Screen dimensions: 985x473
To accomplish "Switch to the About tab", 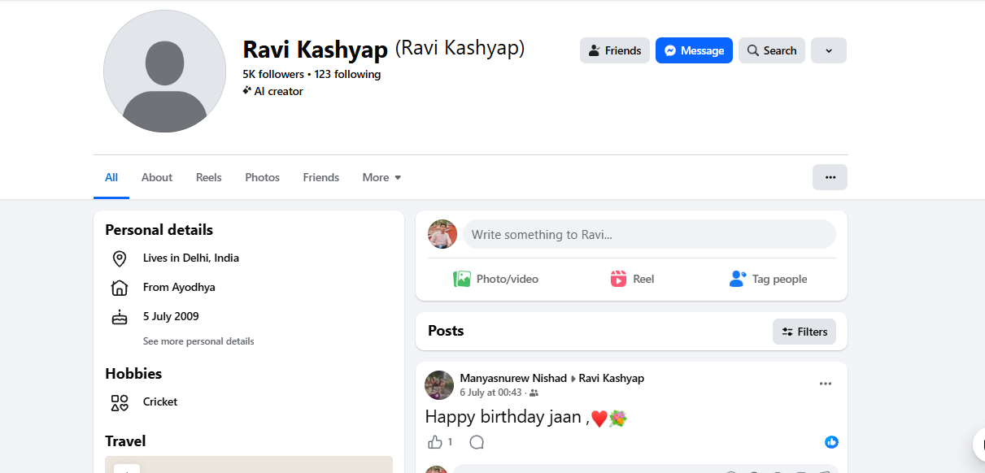I will [x=157, y=177].
